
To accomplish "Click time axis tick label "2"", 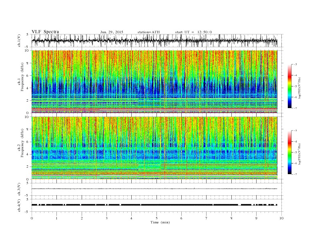I will 82,218.
